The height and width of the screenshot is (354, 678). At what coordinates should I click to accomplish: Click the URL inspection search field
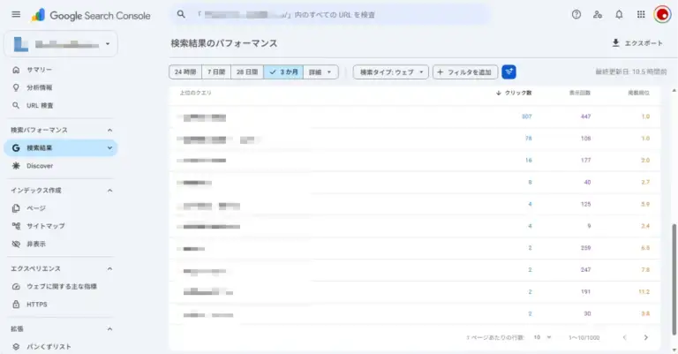pos(331,15)
